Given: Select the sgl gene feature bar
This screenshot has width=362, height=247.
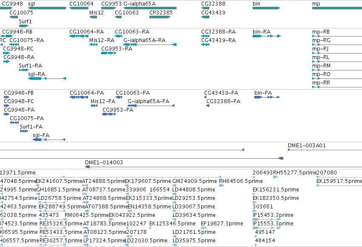Looking at the screenshot, I should (47, 8).
